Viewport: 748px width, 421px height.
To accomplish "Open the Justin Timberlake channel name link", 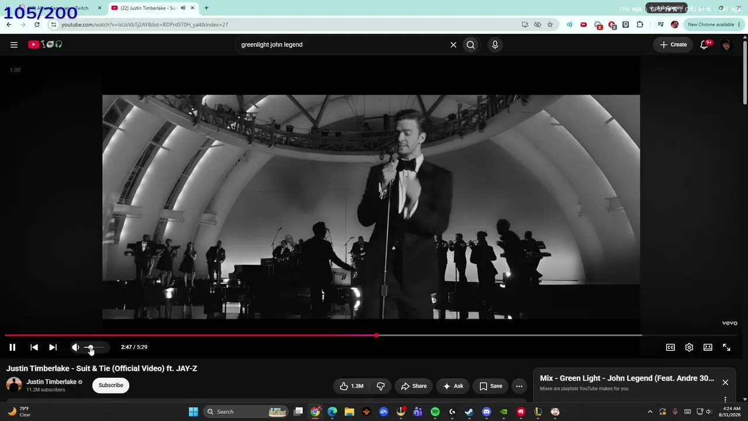I will coord(51,382).
